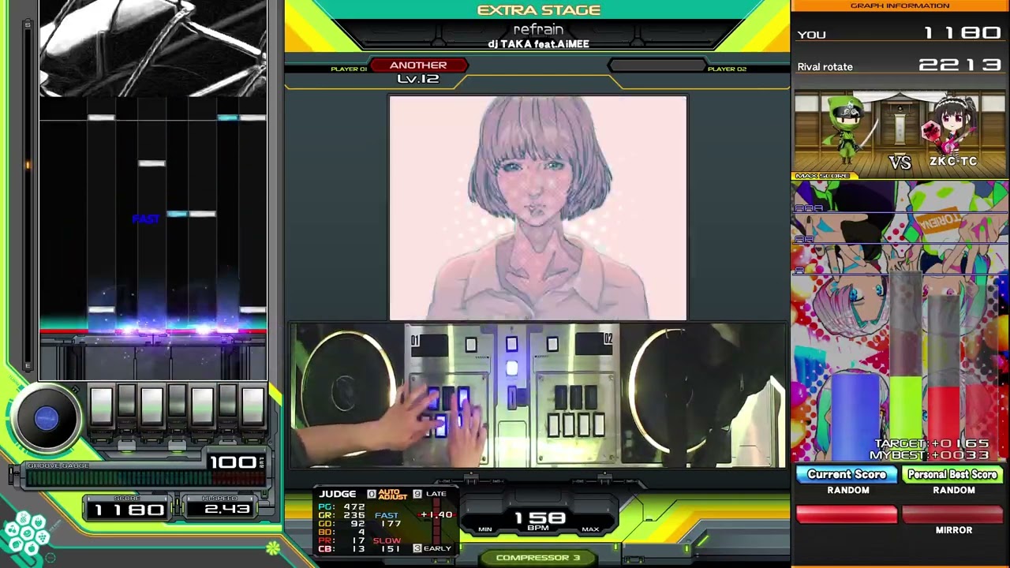This screenshot has height=568, width=1010.
Task: Click the white flower emblem icon
Action: (x=25, y=533)
